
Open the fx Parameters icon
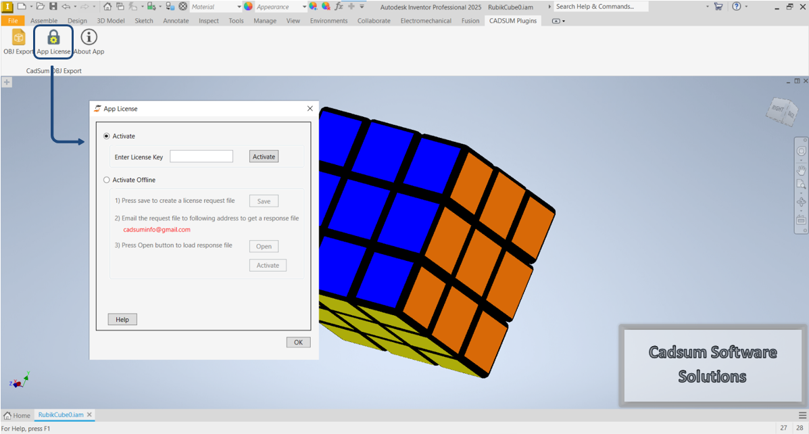tap(339, 7)
